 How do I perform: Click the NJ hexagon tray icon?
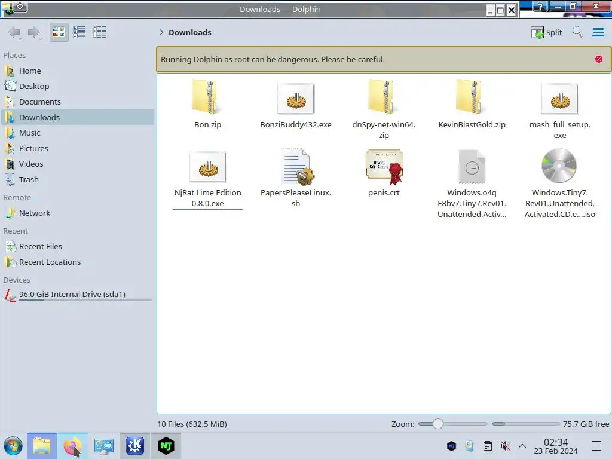point(451,446)
